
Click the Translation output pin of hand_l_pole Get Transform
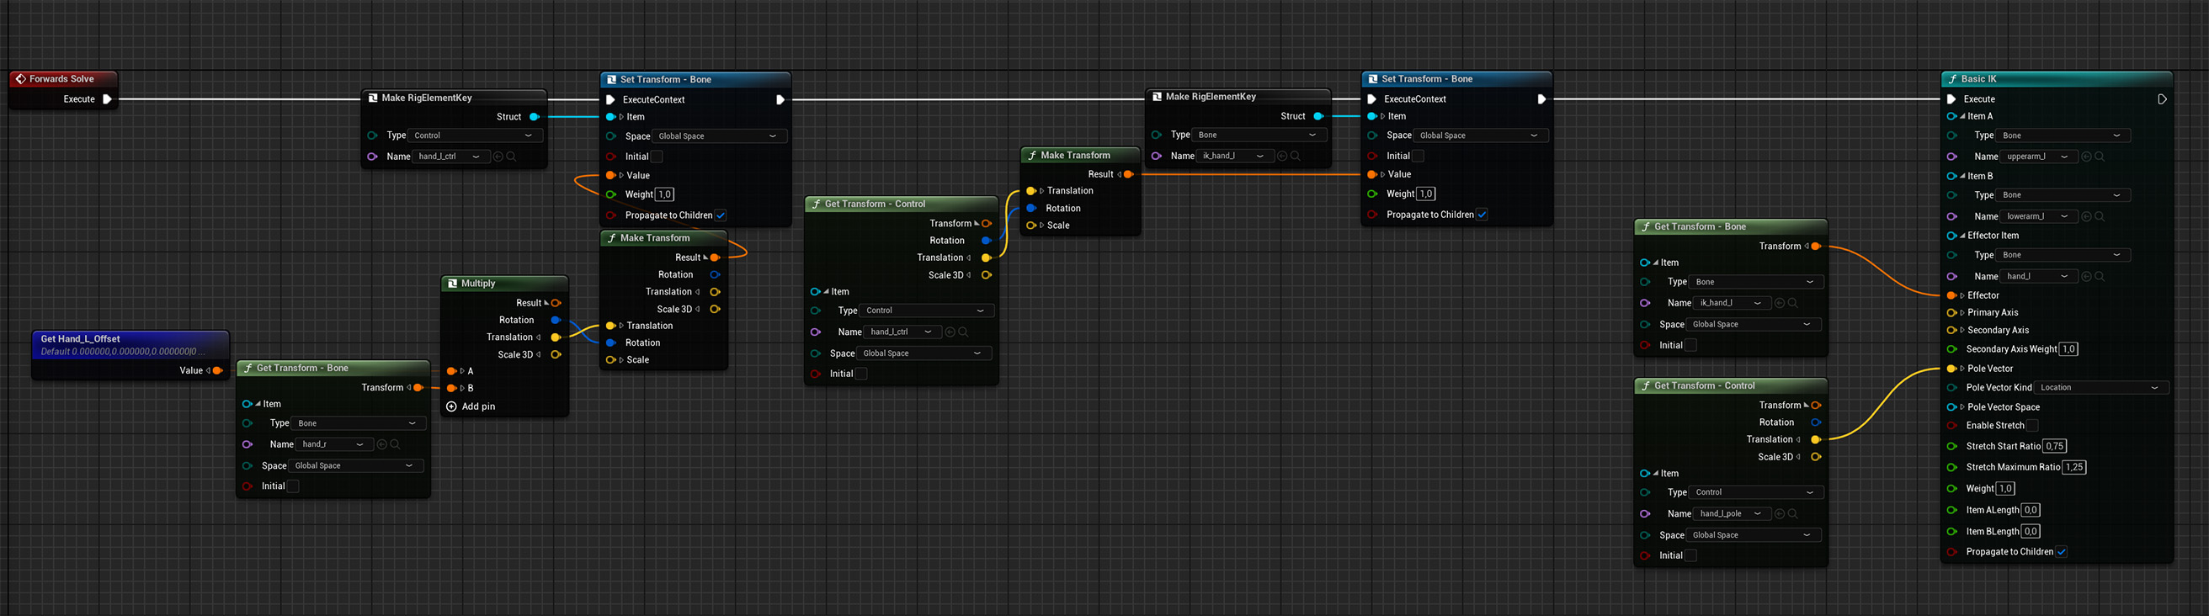click(x=1816, y=440)
